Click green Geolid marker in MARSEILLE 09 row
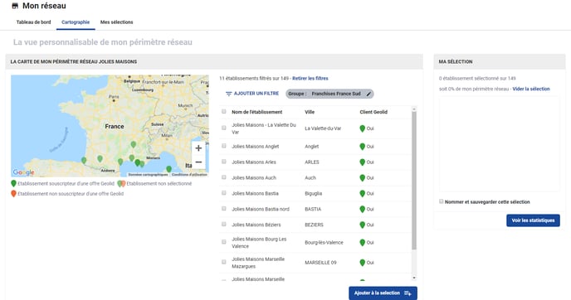571x300 pixels. click(x=363, y=263)
